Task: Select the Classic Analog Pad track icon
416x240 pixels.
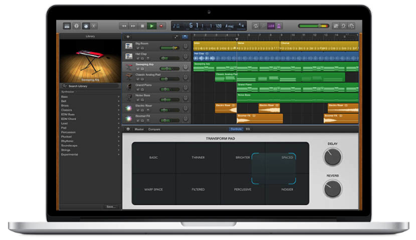Action: click(129, 76)
